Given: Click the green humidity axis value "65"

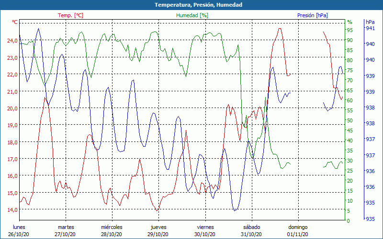Looking at the screenshot, I should click(350, 90).
